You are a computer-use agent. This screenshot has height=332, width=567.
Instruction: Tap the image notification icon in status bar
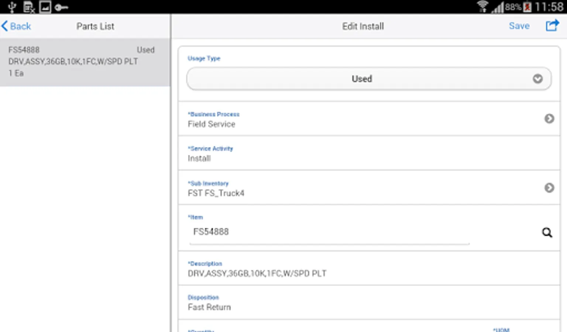pyautogui.click(x=45, y=7)
